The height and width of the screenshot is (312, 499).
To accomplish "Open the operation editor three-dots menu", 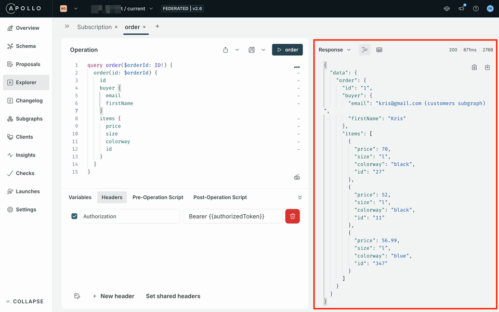I will click(x=297, y=67).
